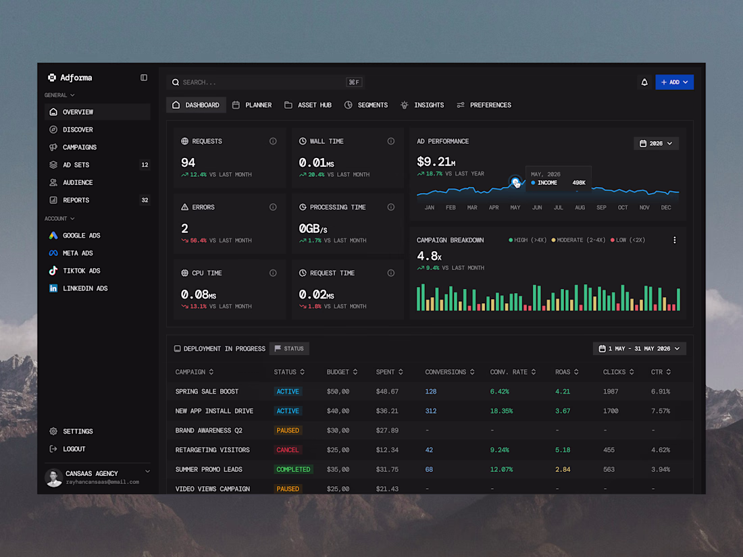This screenshot has width=743, height=557.
Task: Open notifications bell icon
Action: click(644, 82)
